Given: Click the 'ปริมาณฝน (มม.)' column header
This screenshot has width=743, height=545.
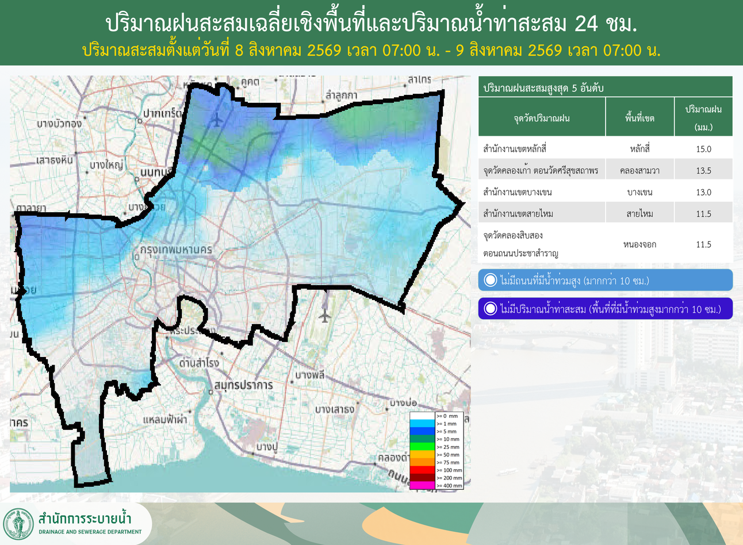Looking at the screenshot, I should (x=703, y=117).
